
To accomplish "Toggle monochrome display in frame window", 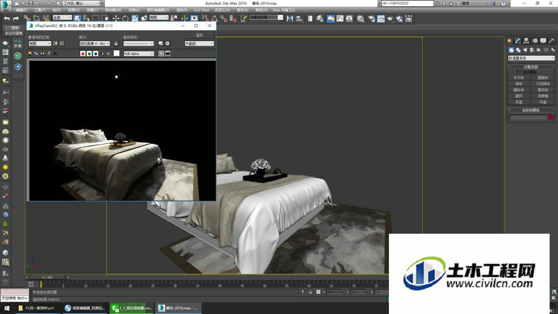I will pyautogui.click(x=108, y=54).
